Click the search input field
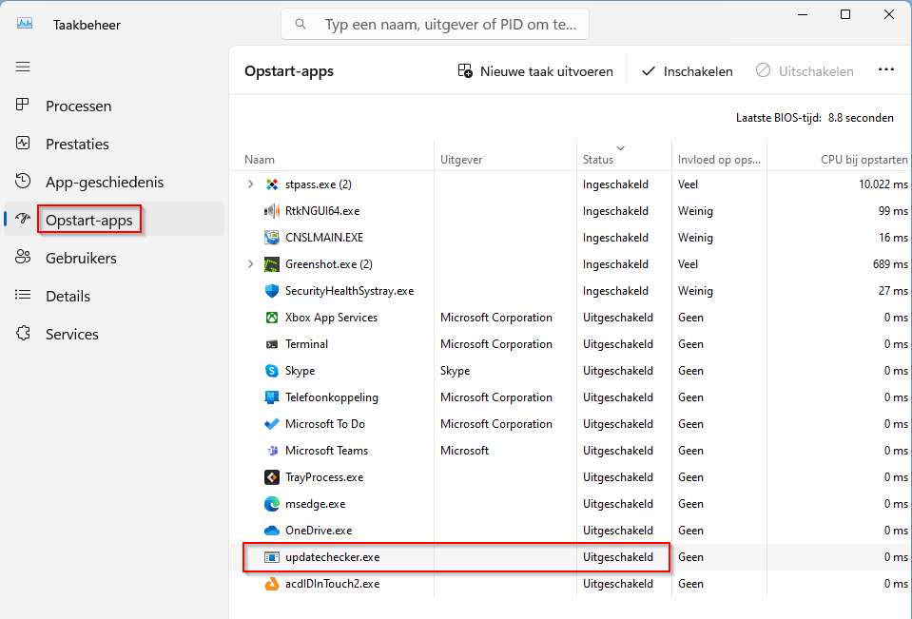Screen dimensions: 912x619 tap(434, 23)
